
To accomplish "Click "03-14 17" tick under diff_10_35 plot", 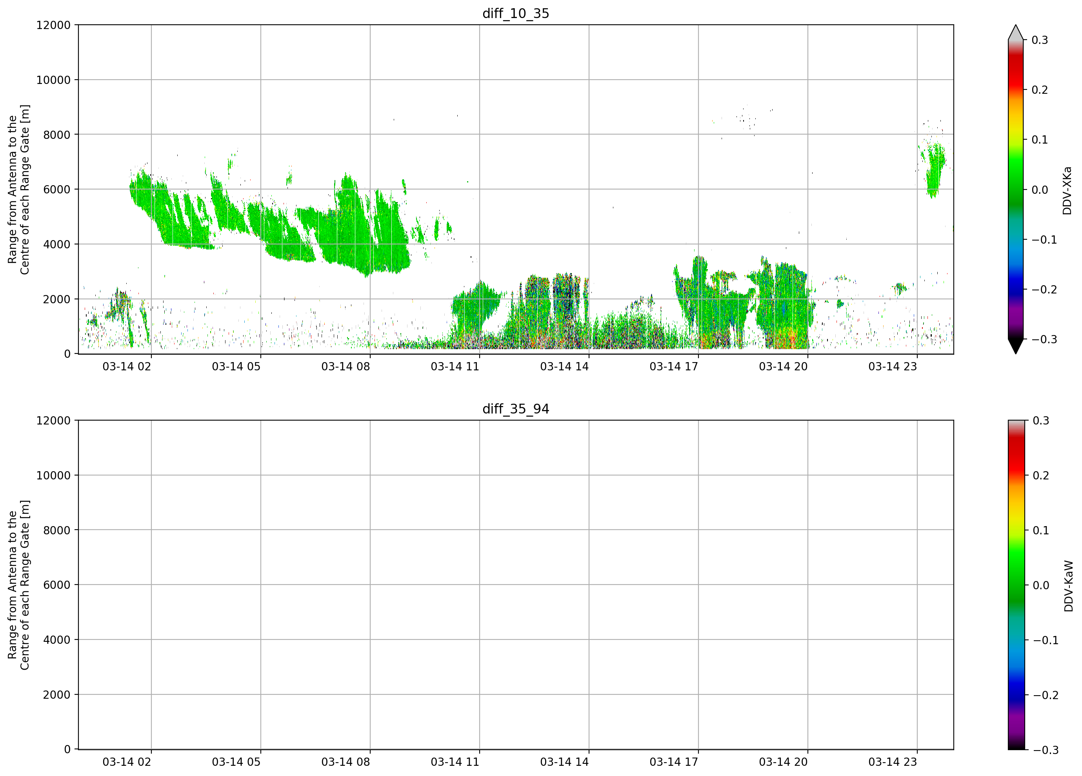I will pos(674,366).
